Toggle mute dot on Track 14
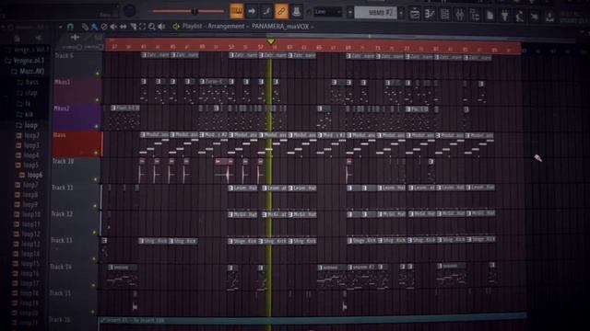 tap(93, 285)
